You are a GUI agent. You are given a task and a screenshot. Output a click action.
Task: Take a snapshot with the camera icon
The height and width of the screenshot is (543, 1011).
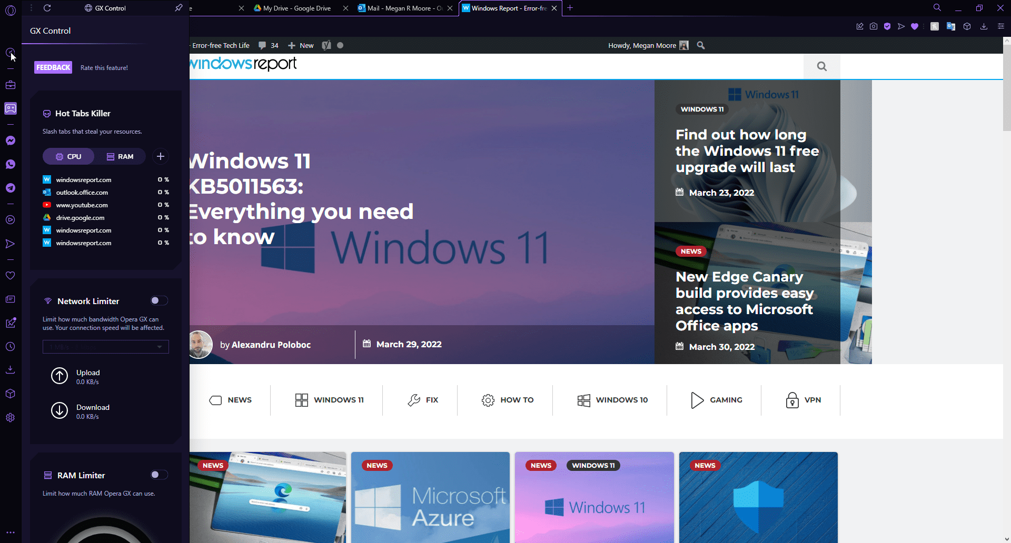874,26
